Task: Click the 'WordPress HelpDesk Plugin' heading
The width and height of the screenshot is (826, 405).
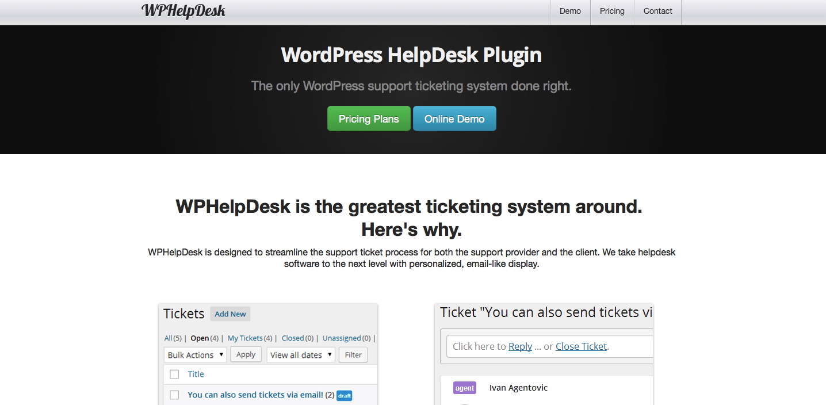Action: point(411,55)
